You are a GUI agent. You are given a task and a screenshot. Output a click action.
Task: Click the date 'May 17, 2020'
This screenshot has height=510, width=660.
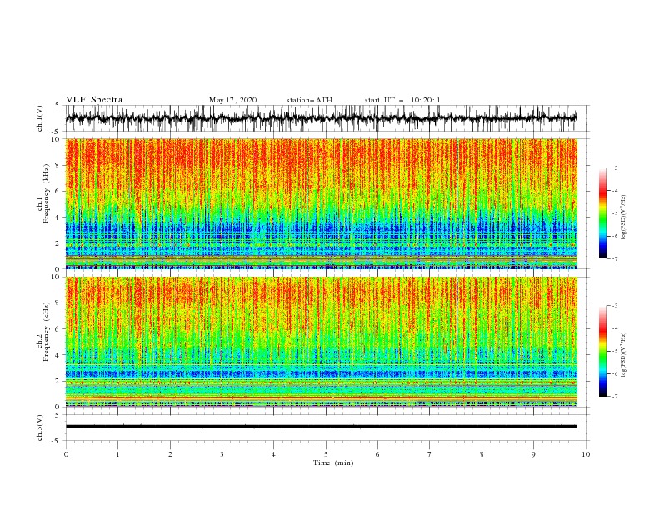[232, 100]
